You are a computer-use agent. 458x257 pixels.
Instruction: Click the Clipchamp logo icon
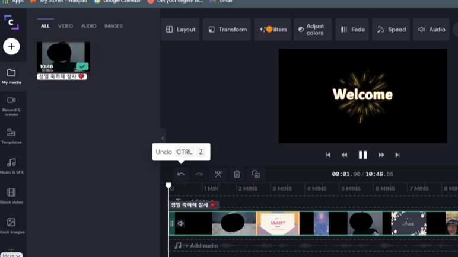(11, 22)
